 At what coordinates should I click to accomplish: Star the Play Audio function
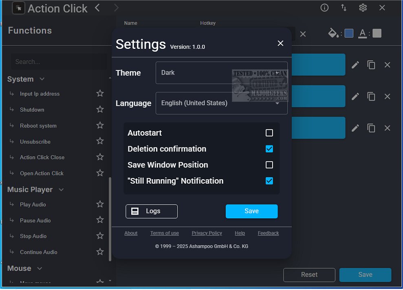(100, 204)
